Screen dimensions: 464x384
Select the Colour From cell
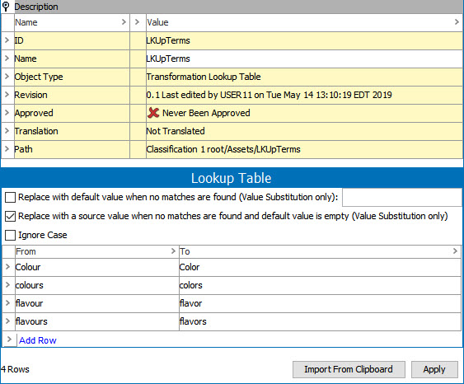(97, 267)
